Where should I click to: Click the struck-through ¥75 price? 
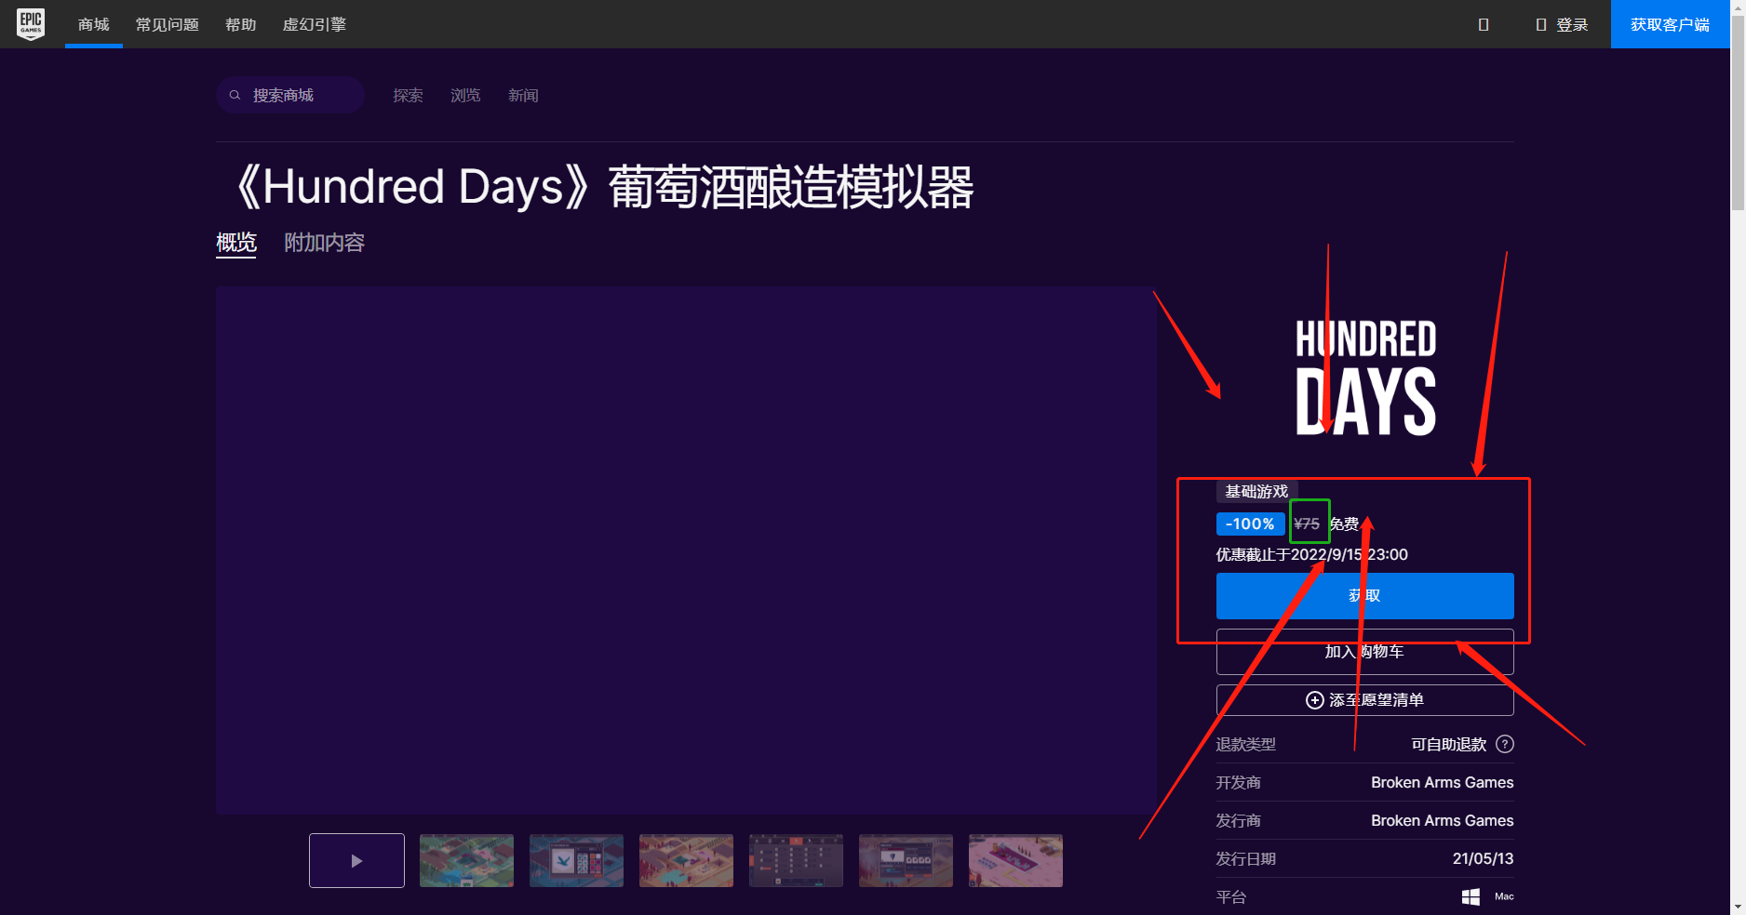(1307, 524)
